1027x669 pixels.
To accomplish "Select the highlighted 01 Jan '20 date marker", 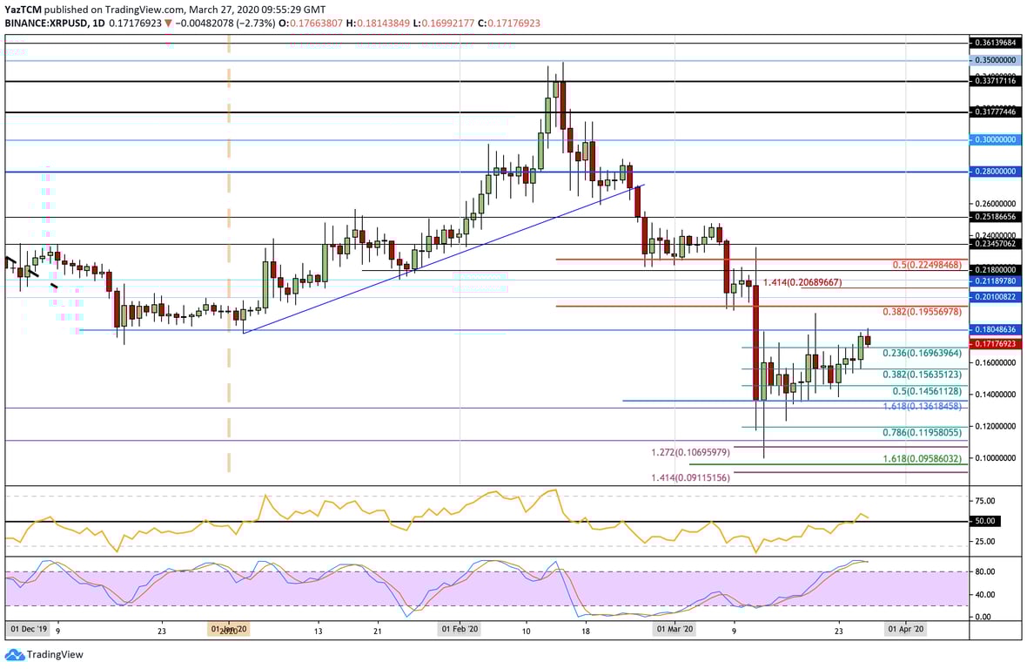I will (228, 627).
